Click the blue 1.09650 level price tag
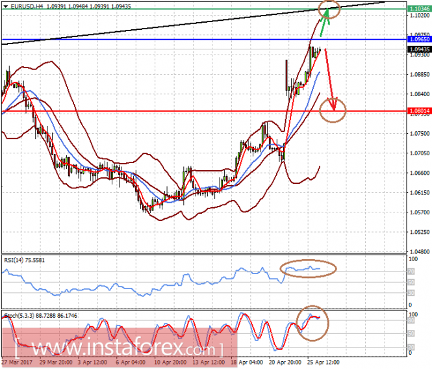 click(419, 40)
